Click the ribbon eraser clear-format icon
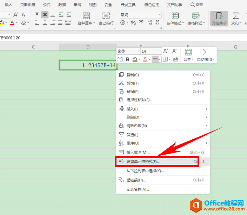 [x=24, y=23]
